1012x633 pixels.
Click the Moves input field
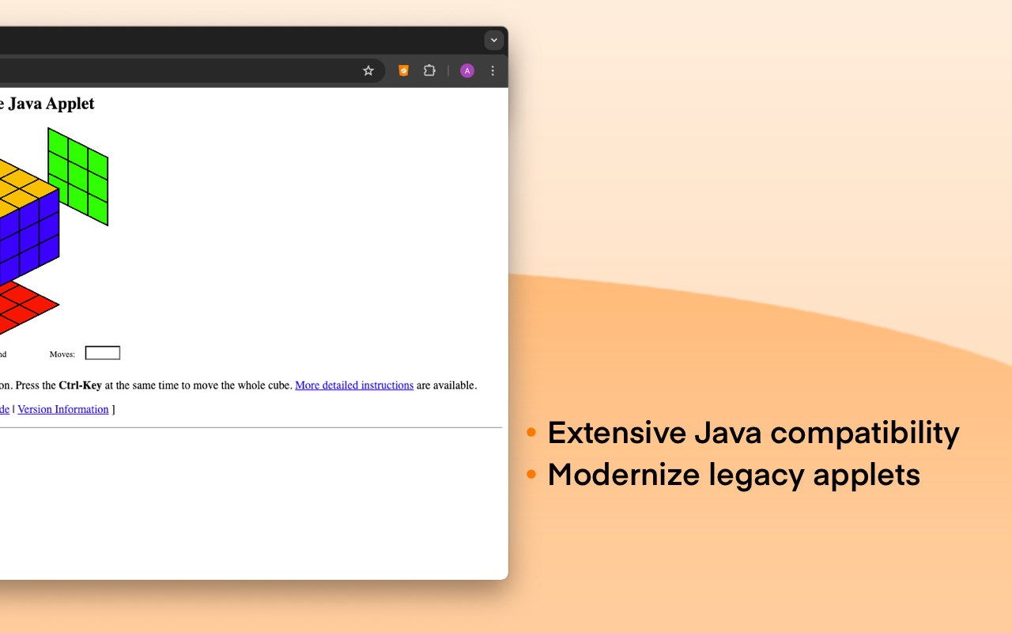coord(103,353)
